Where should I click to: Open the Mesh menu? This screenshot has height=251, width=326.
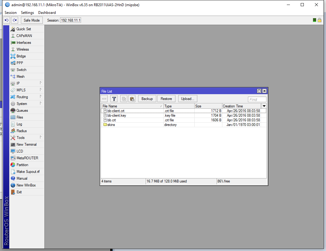pos(27,76)
